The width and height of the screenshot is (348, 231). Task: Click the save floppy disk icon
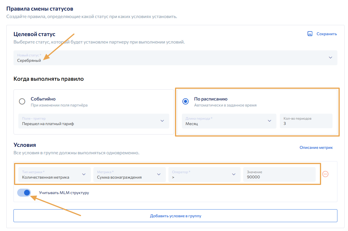click(310, 34)
